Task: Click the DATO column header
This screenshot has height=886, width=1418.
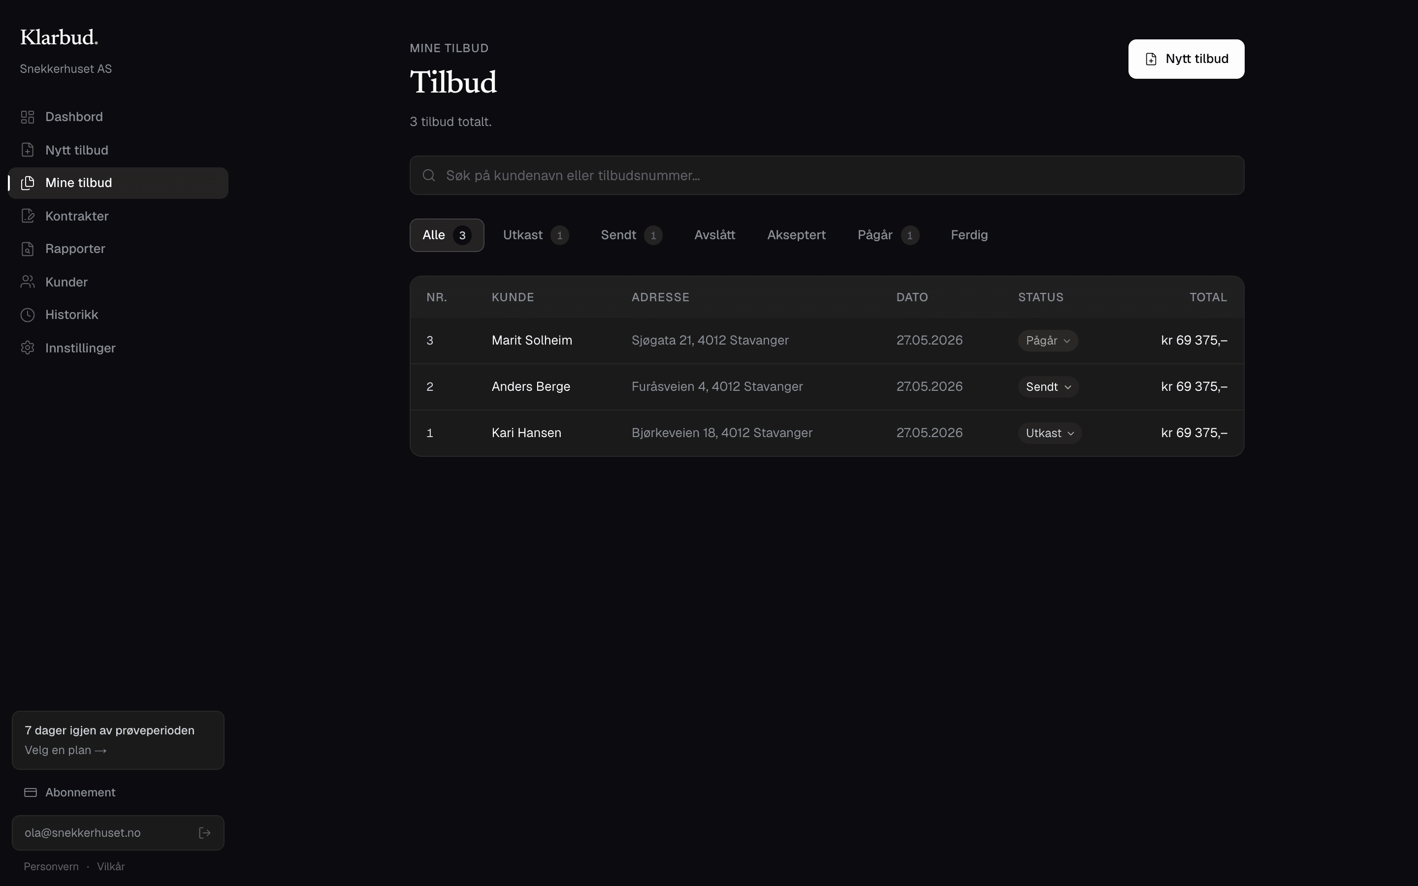Action: 912,297
